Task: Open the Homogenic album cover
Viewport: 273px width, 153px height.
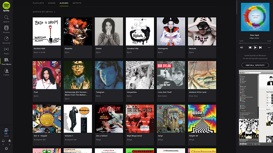Action: 171,31
